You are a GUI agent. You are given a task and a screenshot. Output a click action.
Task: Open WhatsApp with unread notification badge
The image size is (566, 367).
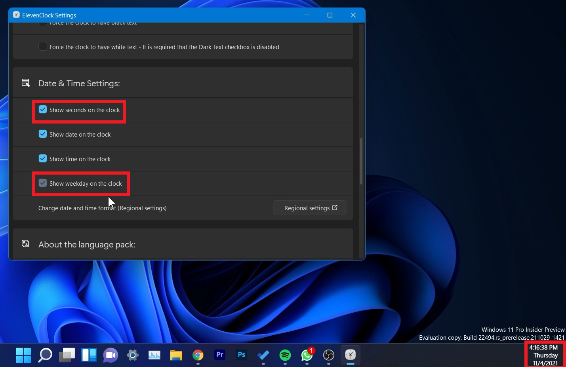(307, 355)
